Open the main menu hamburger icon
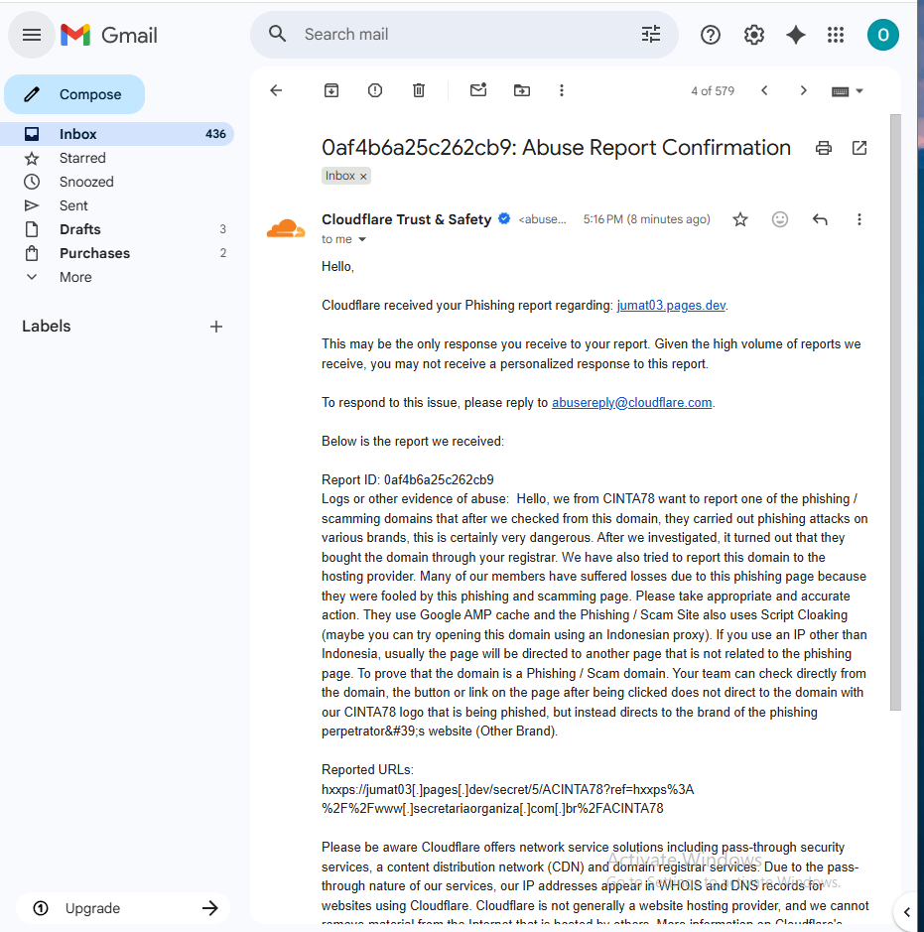 tap(32, 35)
